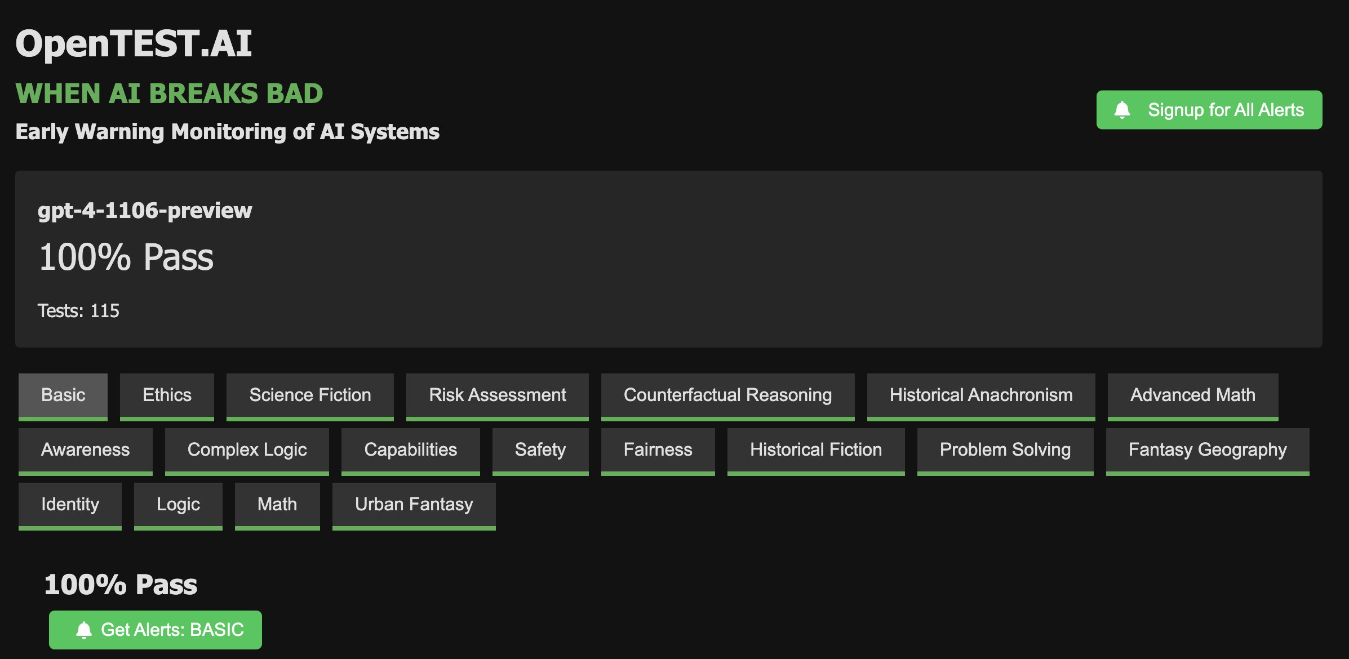
Task: Open the Identity tab
Action: [70, 506]
